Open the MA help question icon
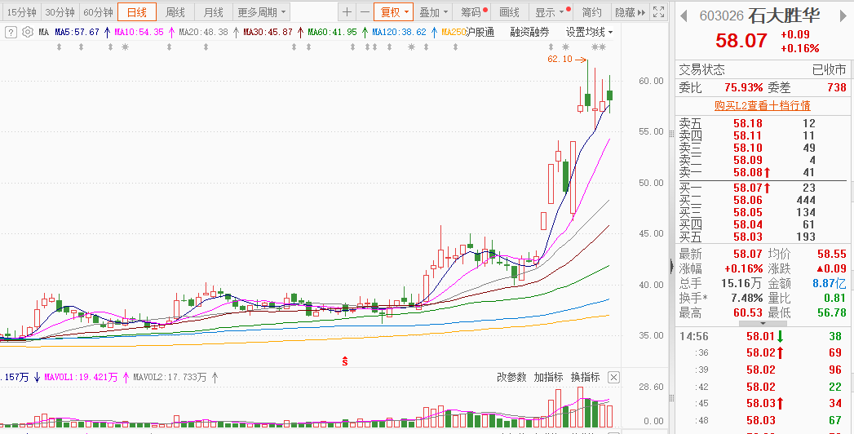 (11, 32)
